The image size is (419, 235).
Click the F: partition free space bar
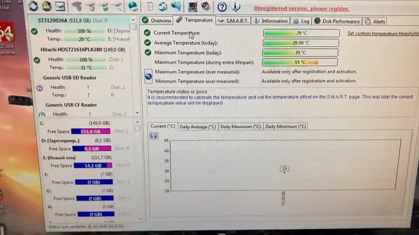94,182
